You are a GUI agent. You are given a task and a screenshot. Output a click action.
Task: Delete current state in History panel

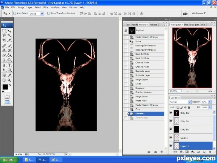(162, 152)
